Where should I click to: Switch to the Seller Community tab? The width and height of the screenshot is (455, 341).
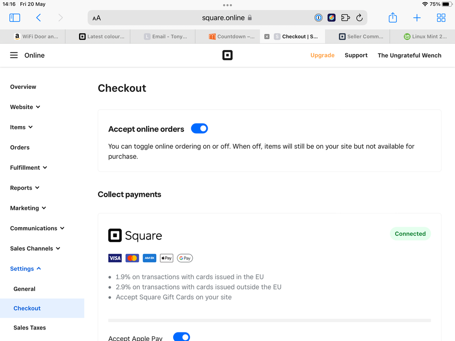point(364,36)
